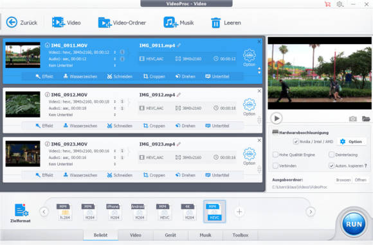The image size is (373, 245).
Task: Add music via the Musik icon
Action: [170, 22]
